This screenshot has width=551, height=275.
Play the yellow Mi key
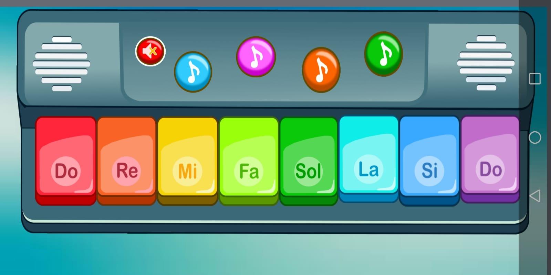point(188,161)
